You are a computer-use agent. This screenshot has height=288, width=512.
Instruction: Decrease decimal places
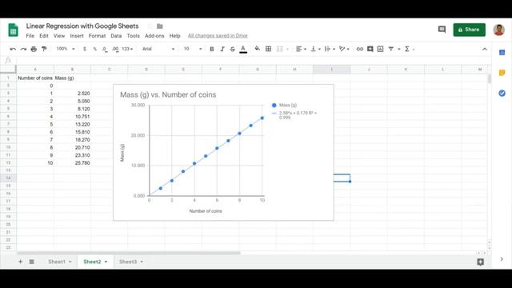(105, 49)
